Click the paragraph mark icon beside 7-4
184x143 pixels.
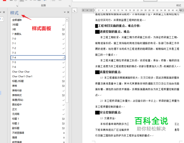tap(63, 58)
